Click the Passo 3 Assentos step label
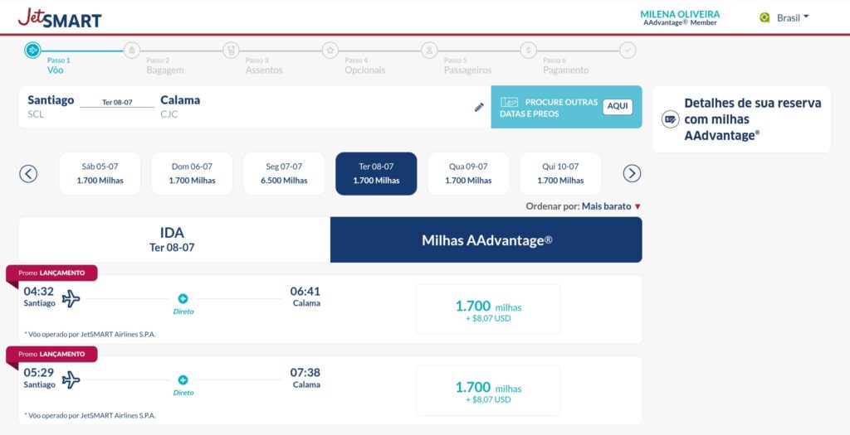The height and width of the screenshot is (435, 850). click(x=264, y=65)
